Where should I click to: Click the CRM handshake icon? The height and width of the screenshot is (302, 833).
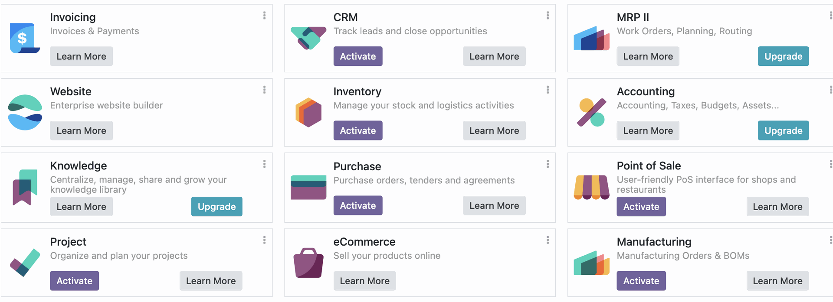[308, 38]
